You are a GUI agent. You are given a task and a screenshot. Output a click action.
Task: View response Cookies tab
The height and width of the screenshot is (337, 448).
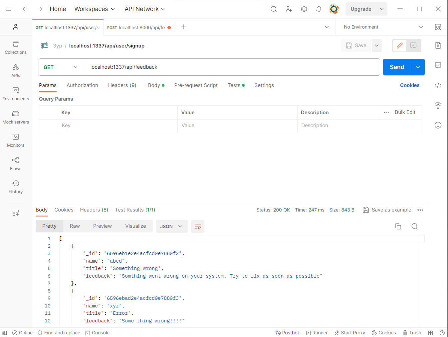(x=64, y=210)
